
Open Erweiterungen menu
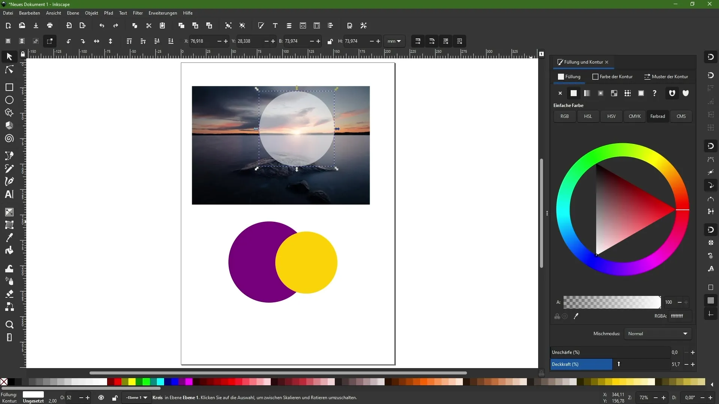point(163,13)
